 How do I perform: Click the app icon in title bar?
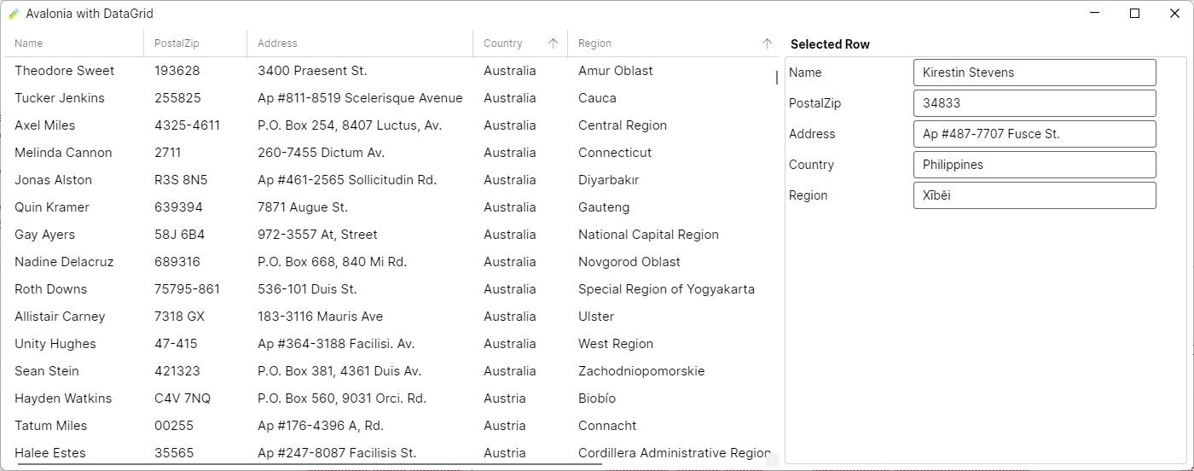pyautogui.click(x=14, y=14)
